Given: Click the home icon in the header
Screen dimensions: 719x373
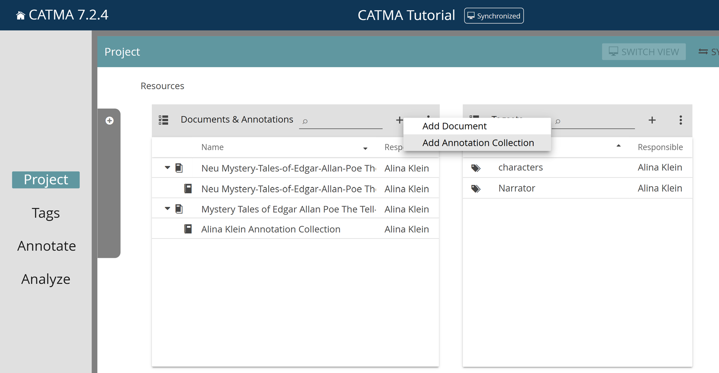Looking at the screenshot, I should click(20, 15).
